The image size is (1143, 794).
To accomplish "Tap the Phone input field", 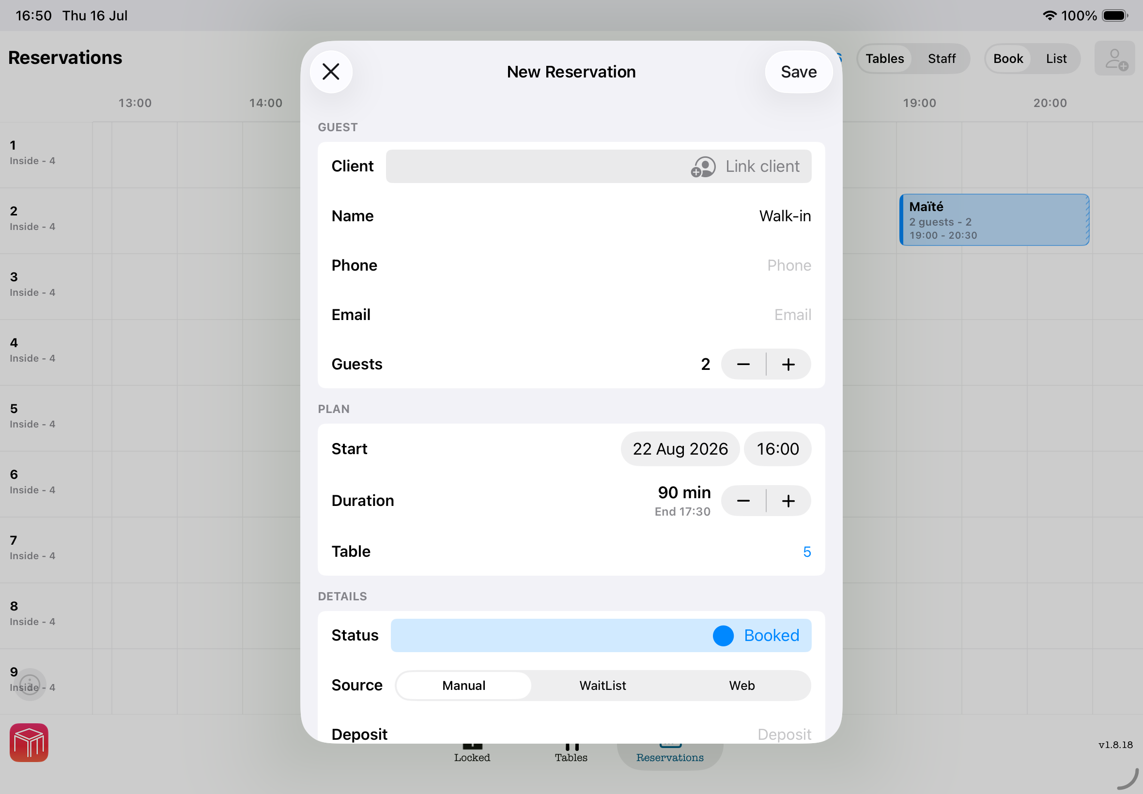I will point(788,265).
